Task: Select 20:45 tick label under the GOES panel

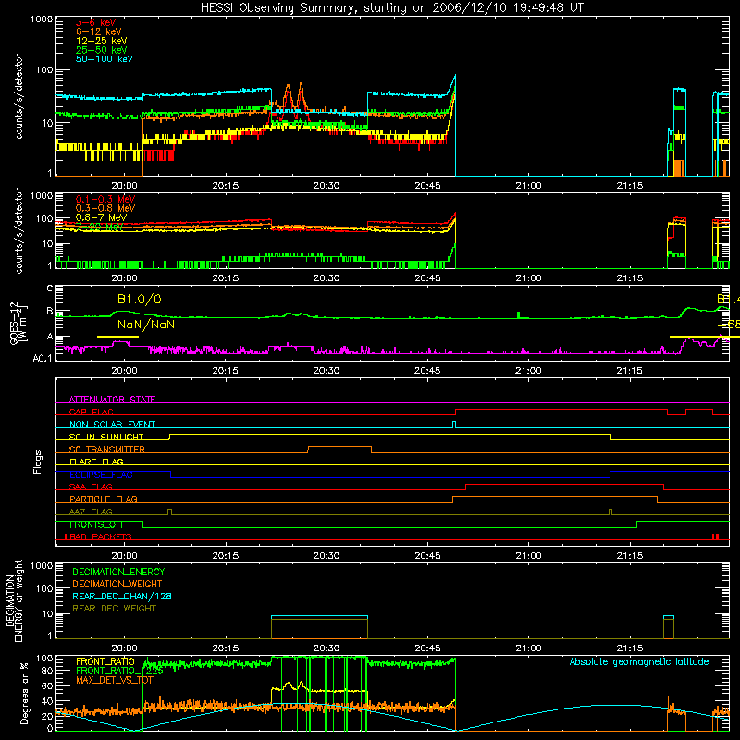Action: click(427, 371)
